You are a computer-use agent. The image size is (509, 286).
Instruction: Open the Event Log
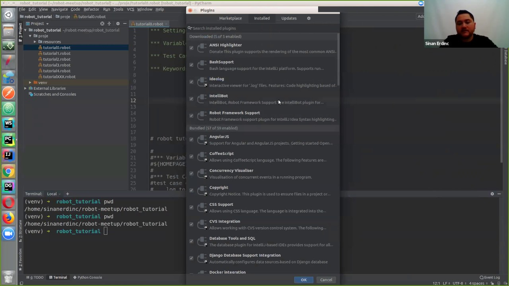pyautogui.click(x=490, y=277)
